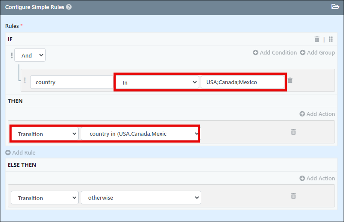Open the ELSE THEN Transition type dropdown
The height and width of the screenshot is (222, 344).
(45, 198)
